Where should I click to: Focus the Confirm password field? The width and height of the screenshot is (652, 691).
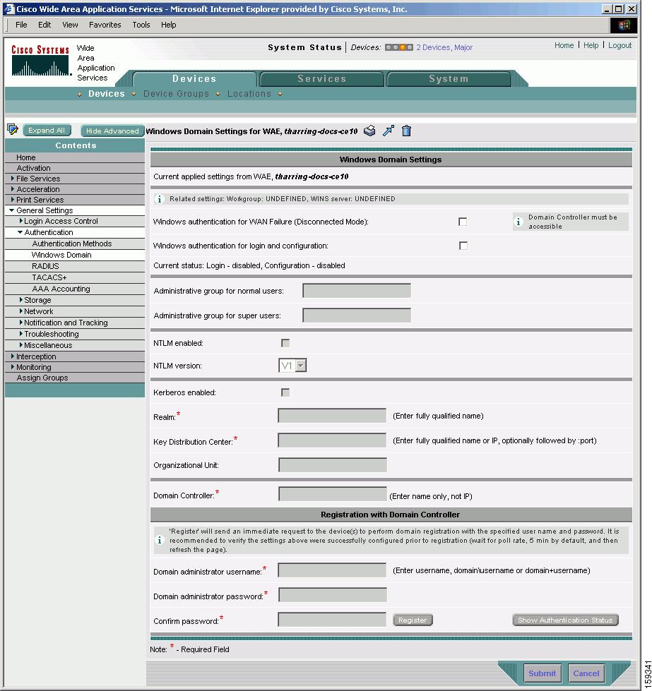332,619
